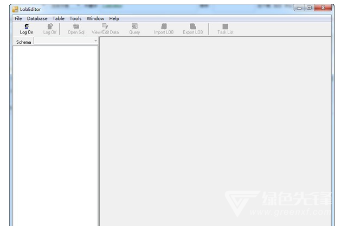The image size is (341, 226).
Task: Open the Tools menu
Action: click(x=75, y=18)
